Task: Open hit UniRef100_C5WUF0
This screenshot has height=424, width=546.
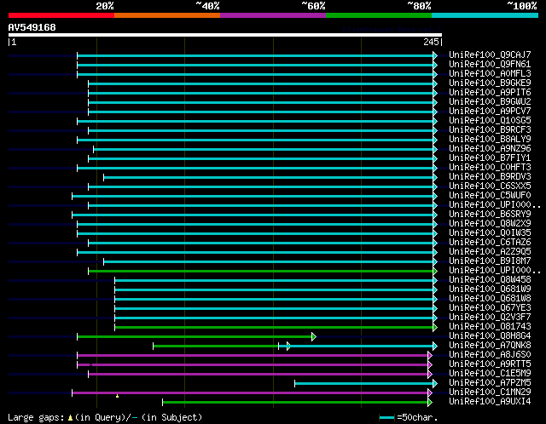Action: coord(490,195)
